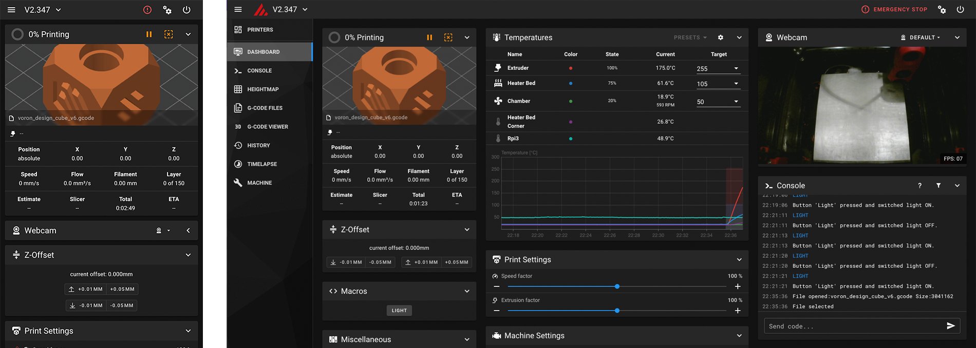976x348 pixels.
Task: Navigate to Heightmap in the sidebar
Action: pos(262,89)
